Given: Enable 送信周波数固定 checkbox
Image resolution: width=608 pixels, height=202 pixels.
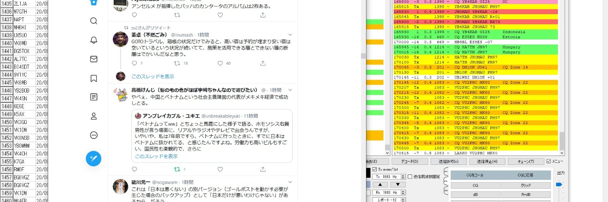Looking at the screenshot, I should click(x=410, y=177).
